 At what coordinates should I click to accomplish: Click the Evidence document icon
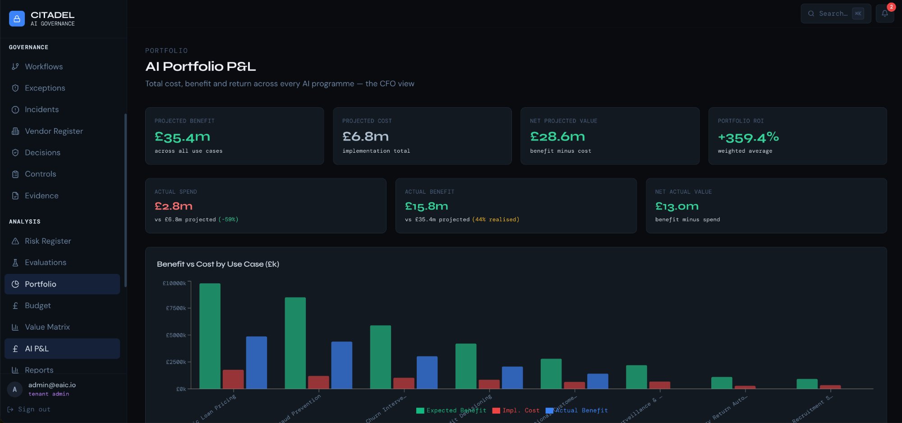(x=15, y=196)
